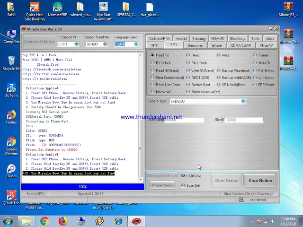Click the Phone Pinouts button
This screenshot has width=303, height=227.
[x=162, y=185]
